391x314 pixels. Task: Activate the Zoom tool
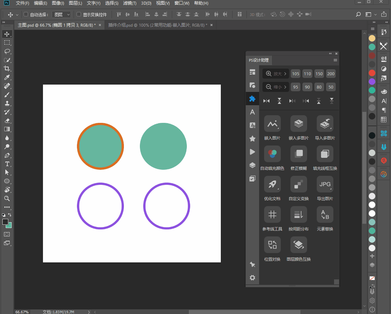point(7,198)
